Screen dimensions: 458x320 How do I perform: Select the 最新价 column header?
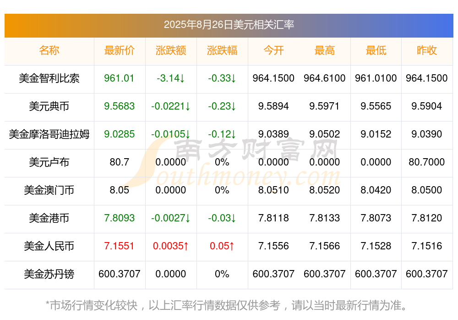(x=120, y=50)
